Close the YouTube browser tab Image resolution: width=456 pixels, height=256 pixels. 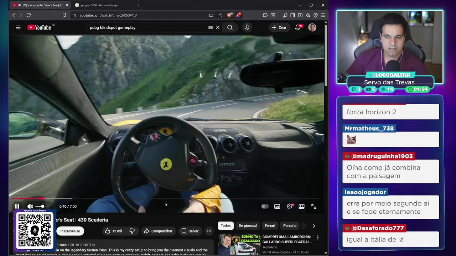[x=67, y=5]
